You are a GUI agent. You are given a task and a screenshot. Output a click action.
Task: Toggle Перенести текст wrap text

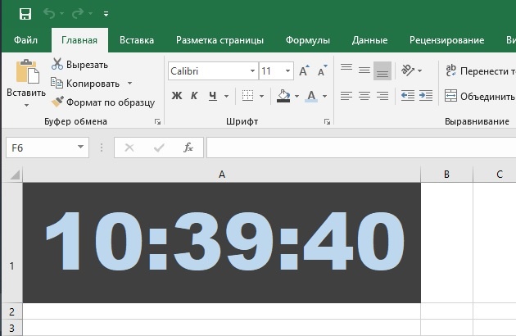[x=480, y=70]
